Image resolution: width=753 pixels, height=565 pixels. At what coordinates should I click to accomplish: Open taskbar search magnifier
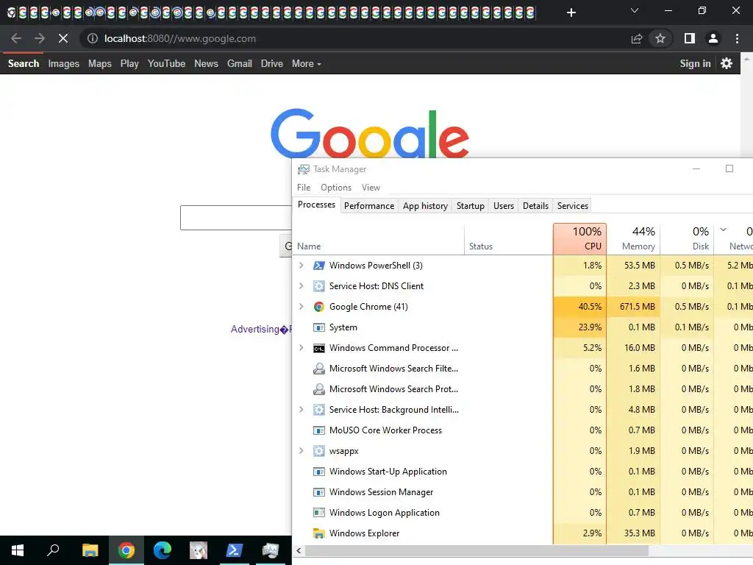[x=53, y=550]
